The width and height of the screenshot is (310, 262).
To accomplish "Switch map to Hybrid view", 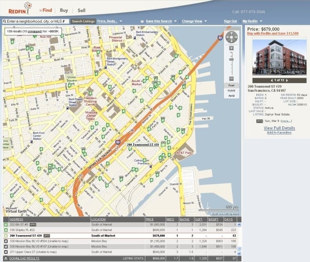I will (231, 90).
